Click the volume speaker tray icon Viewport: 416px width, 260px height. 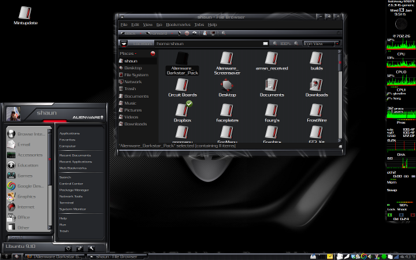click(x=370, y=257)
